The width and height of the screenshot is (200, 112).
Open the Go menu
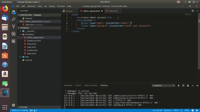tap(45, 6)
